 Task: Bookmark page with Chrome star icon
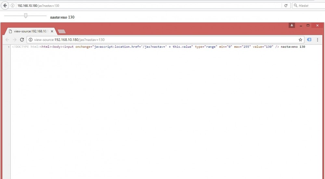tap(300, 40)
